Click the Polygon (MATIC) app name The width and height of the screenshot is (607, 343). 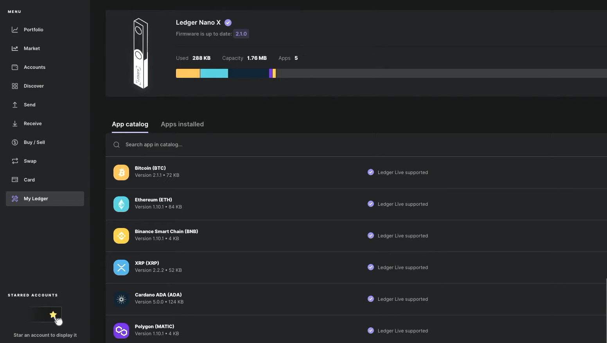pyautogui.click(x=154, y=327)
